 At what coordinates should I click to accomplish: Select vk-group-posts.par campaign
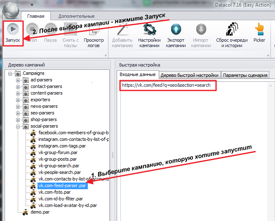point(58,159)
